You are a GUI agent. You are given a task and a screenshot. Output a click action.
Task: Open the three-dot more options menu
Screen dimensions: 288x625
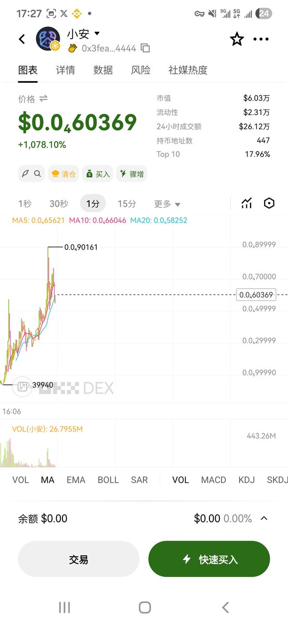(x=261, y=39)
